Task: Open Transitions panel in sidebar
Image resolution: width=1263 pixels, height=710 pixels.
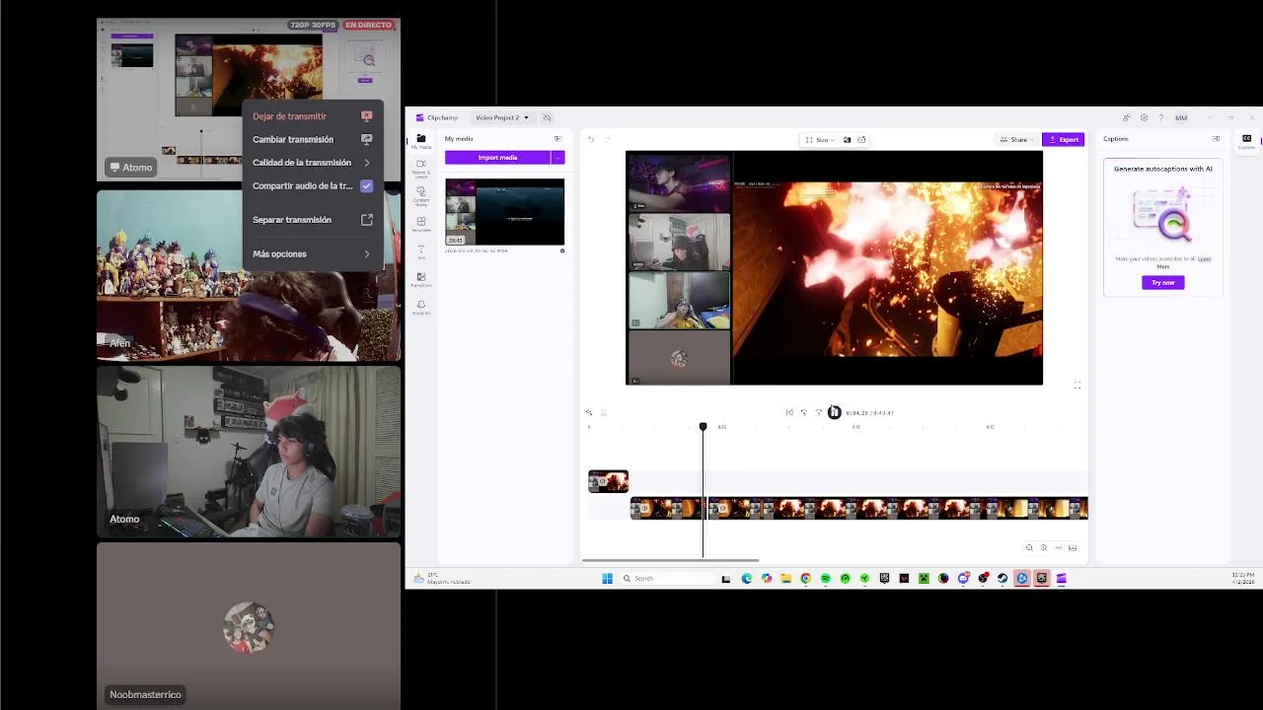Action: tap(421, 280)
